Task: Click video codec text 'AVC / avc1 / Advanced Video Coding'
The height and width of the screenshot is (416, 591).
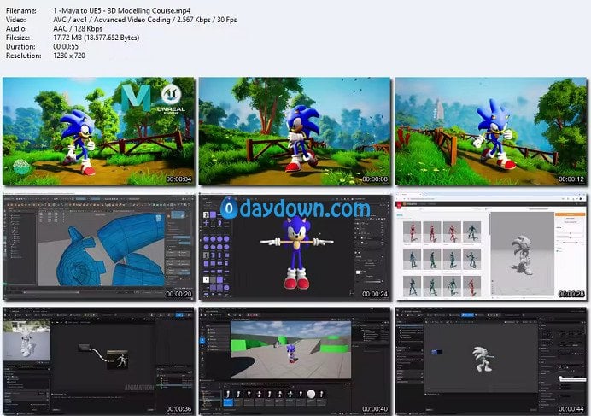Action: (112, 20)
